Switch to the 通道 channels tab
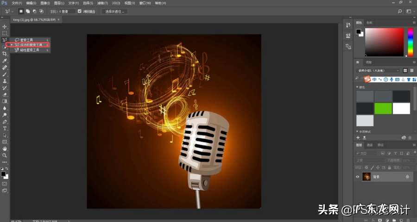Viewport: 417px width, 222px height. click(370, 145)
